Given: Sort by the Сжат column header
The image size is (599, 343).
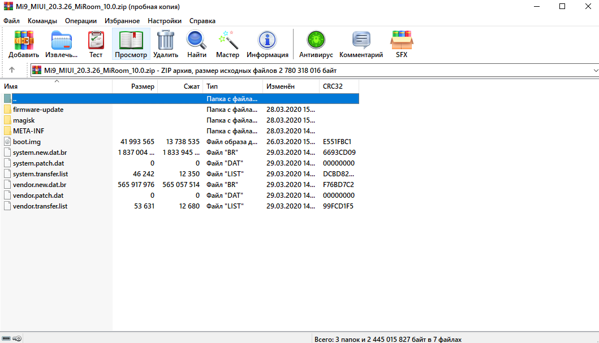Looking at the screenshot, I should 180,86.
